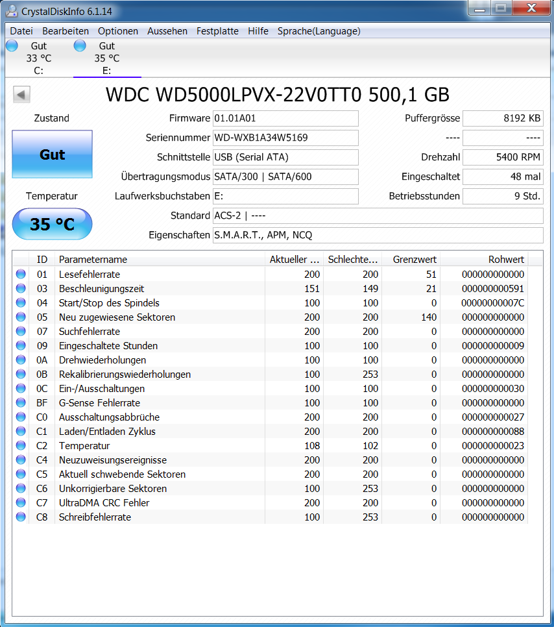This screenshot has height=627, width=554.
Task: Click the Grenzwert column header
Action: [x=411, y=260]
